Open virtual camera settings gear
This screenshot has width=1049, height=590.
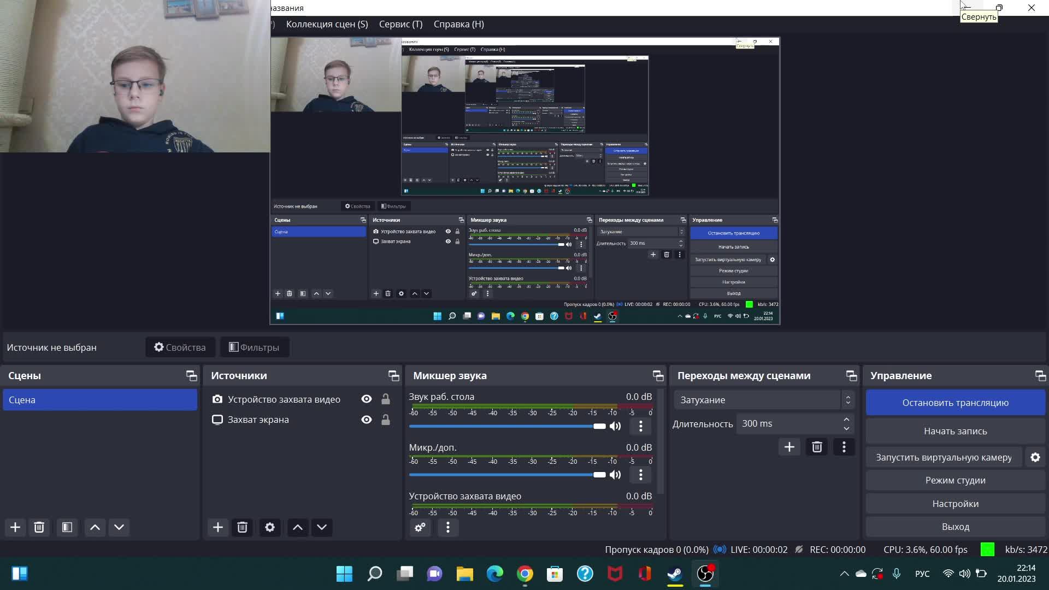[1035, 457]
